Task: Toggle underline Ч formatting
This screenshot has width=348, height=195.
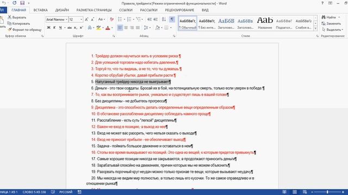Action: pos(60,28)
